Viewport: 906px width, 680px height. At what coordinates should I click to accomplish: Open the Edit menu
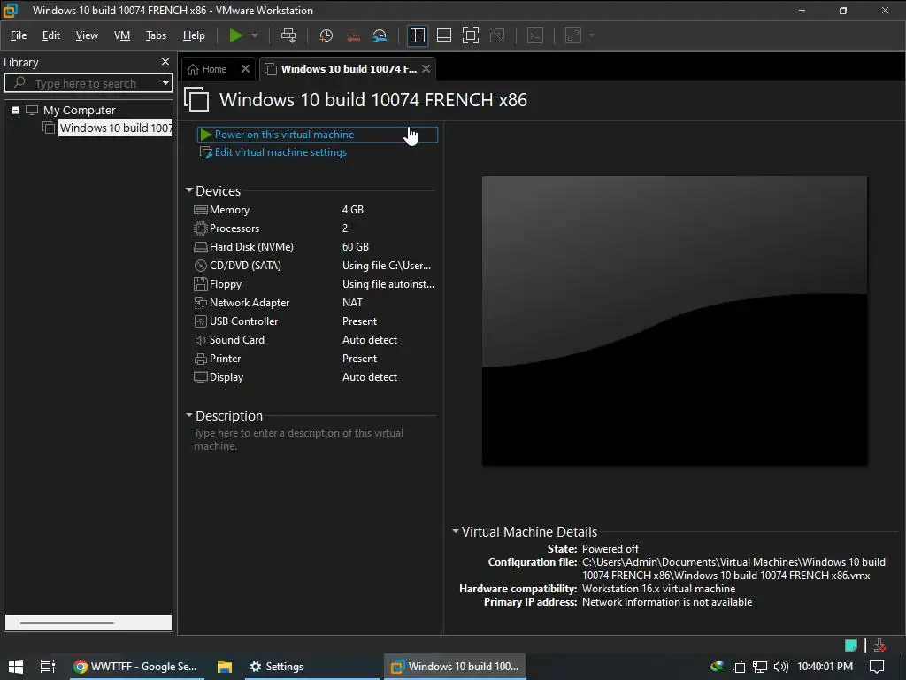(x=50, y=35)
